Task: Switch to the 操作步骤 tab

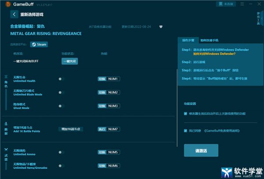Action: tap(188, 40)
